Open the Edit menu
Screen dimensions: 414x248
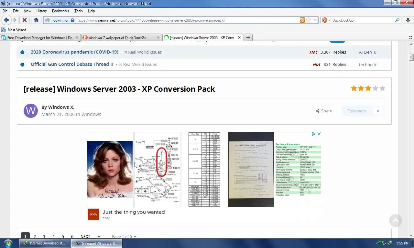(16, 11)
